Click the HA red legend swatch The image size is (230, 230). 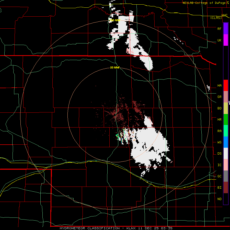point(226,85)
